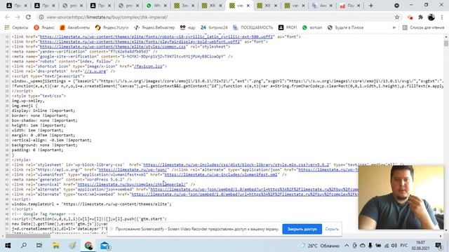Go back to the previous page
Screen dimensions: 449x252
coord(7,17)
